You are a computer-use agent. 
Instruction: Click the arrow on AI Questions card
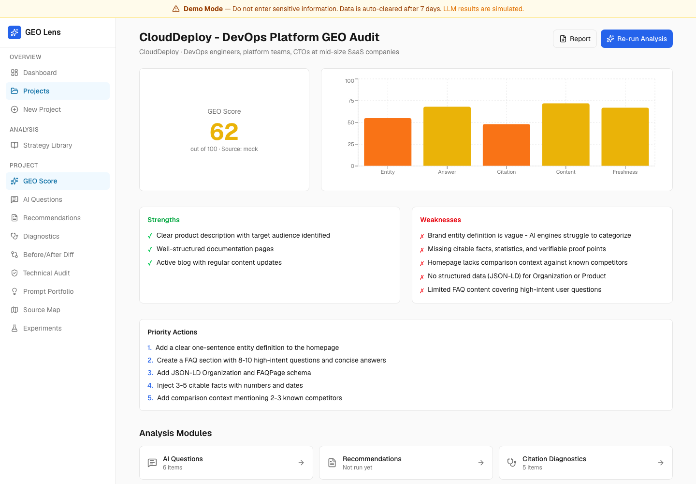pos(301,463)
